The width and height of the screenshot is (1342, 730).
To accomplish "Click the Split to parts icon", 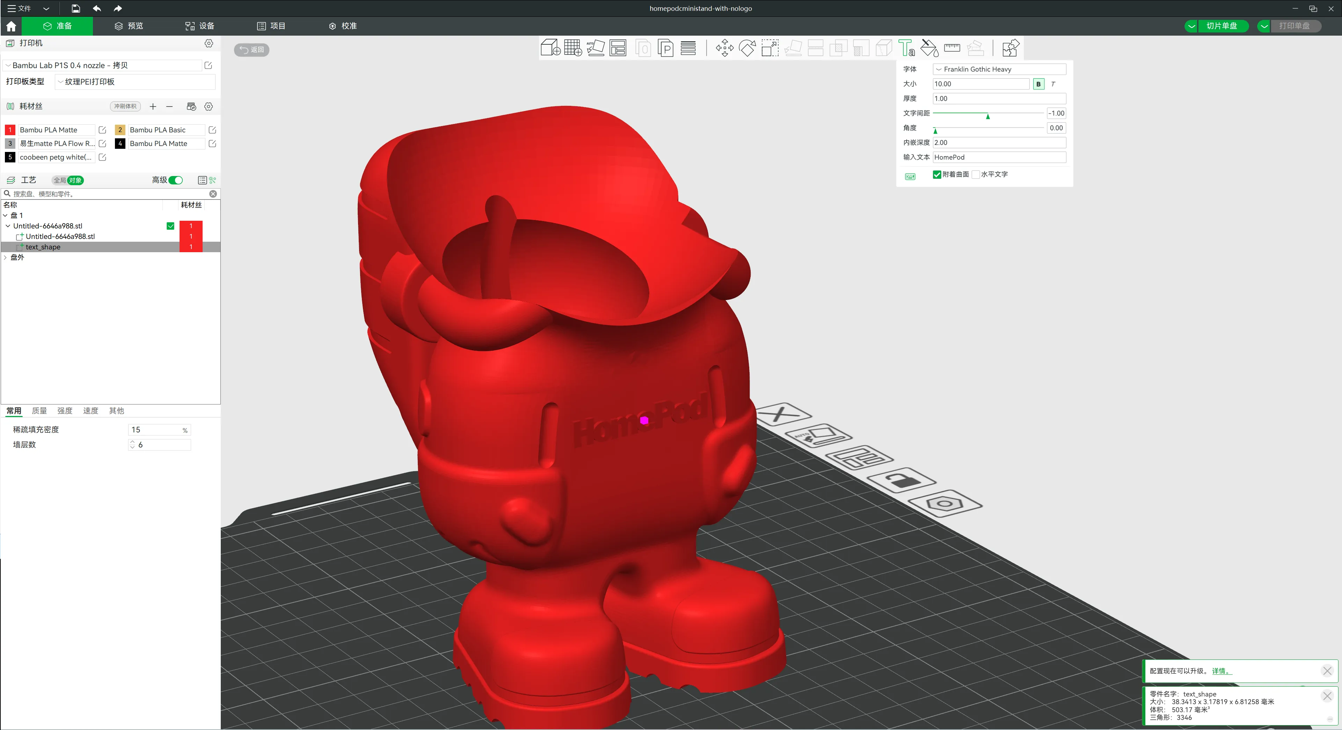I will pos(666,48).
